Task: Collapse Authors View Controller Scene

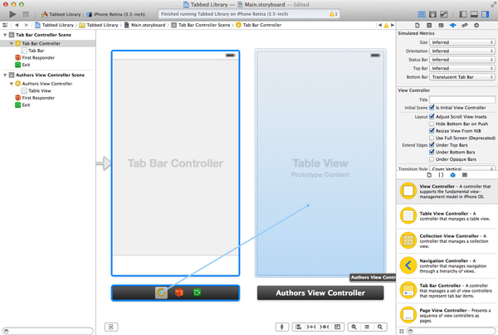Action: pyautogui.click(x=5, y=75)
